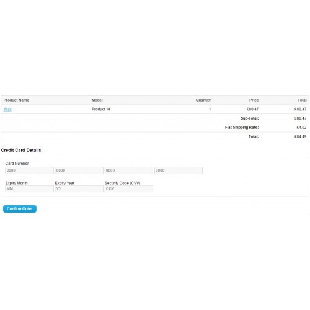Screen dimensions: 310x310
Task: Click the Expiry Year label
Action: [64, 183]
